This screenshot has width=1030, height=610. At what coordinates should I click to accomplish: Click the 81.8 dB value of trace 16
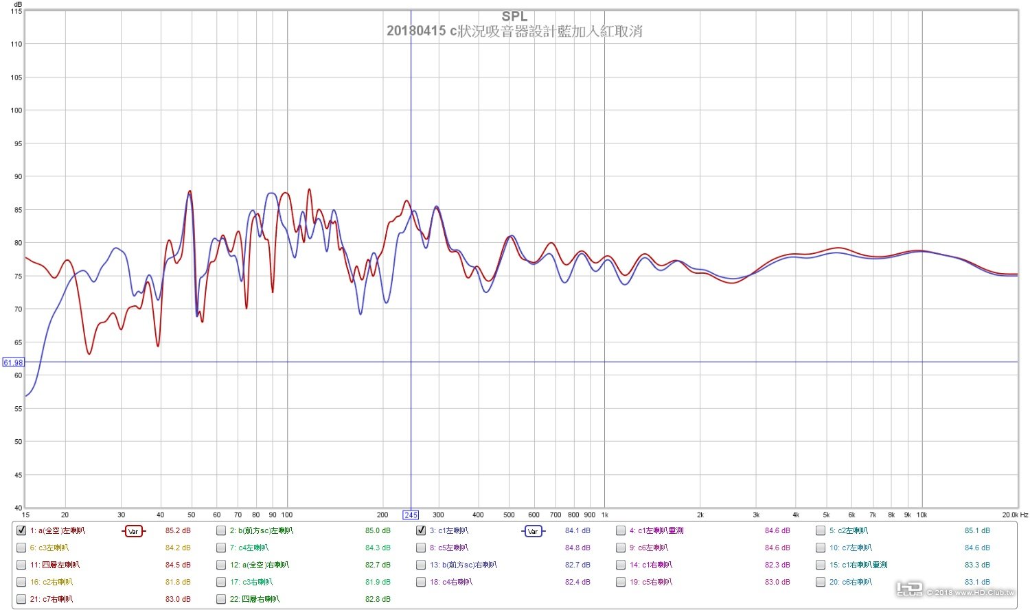pyautogui.click(x=178, y=582)
